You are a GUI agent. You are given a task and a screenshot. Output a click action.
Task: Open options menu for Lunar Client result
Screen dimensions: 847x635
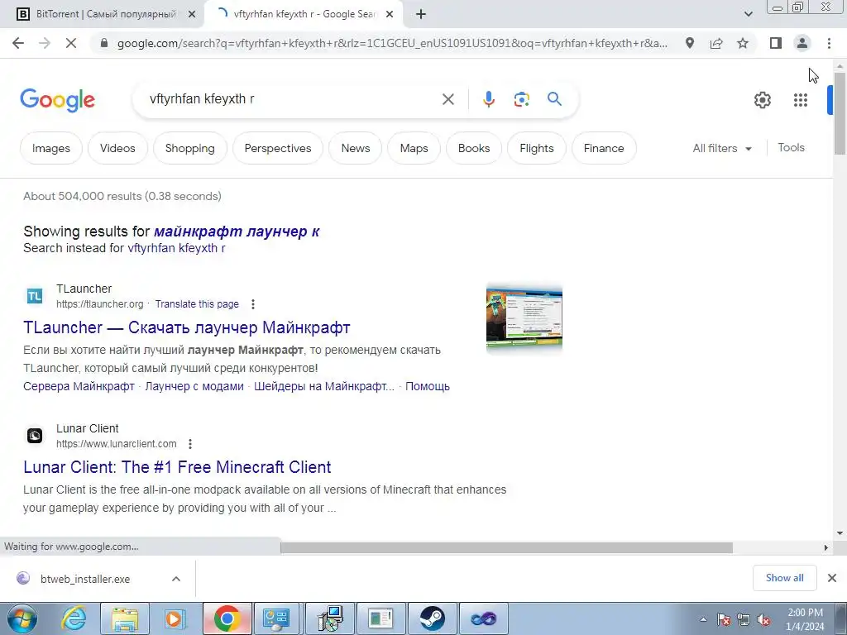(190, 444)
